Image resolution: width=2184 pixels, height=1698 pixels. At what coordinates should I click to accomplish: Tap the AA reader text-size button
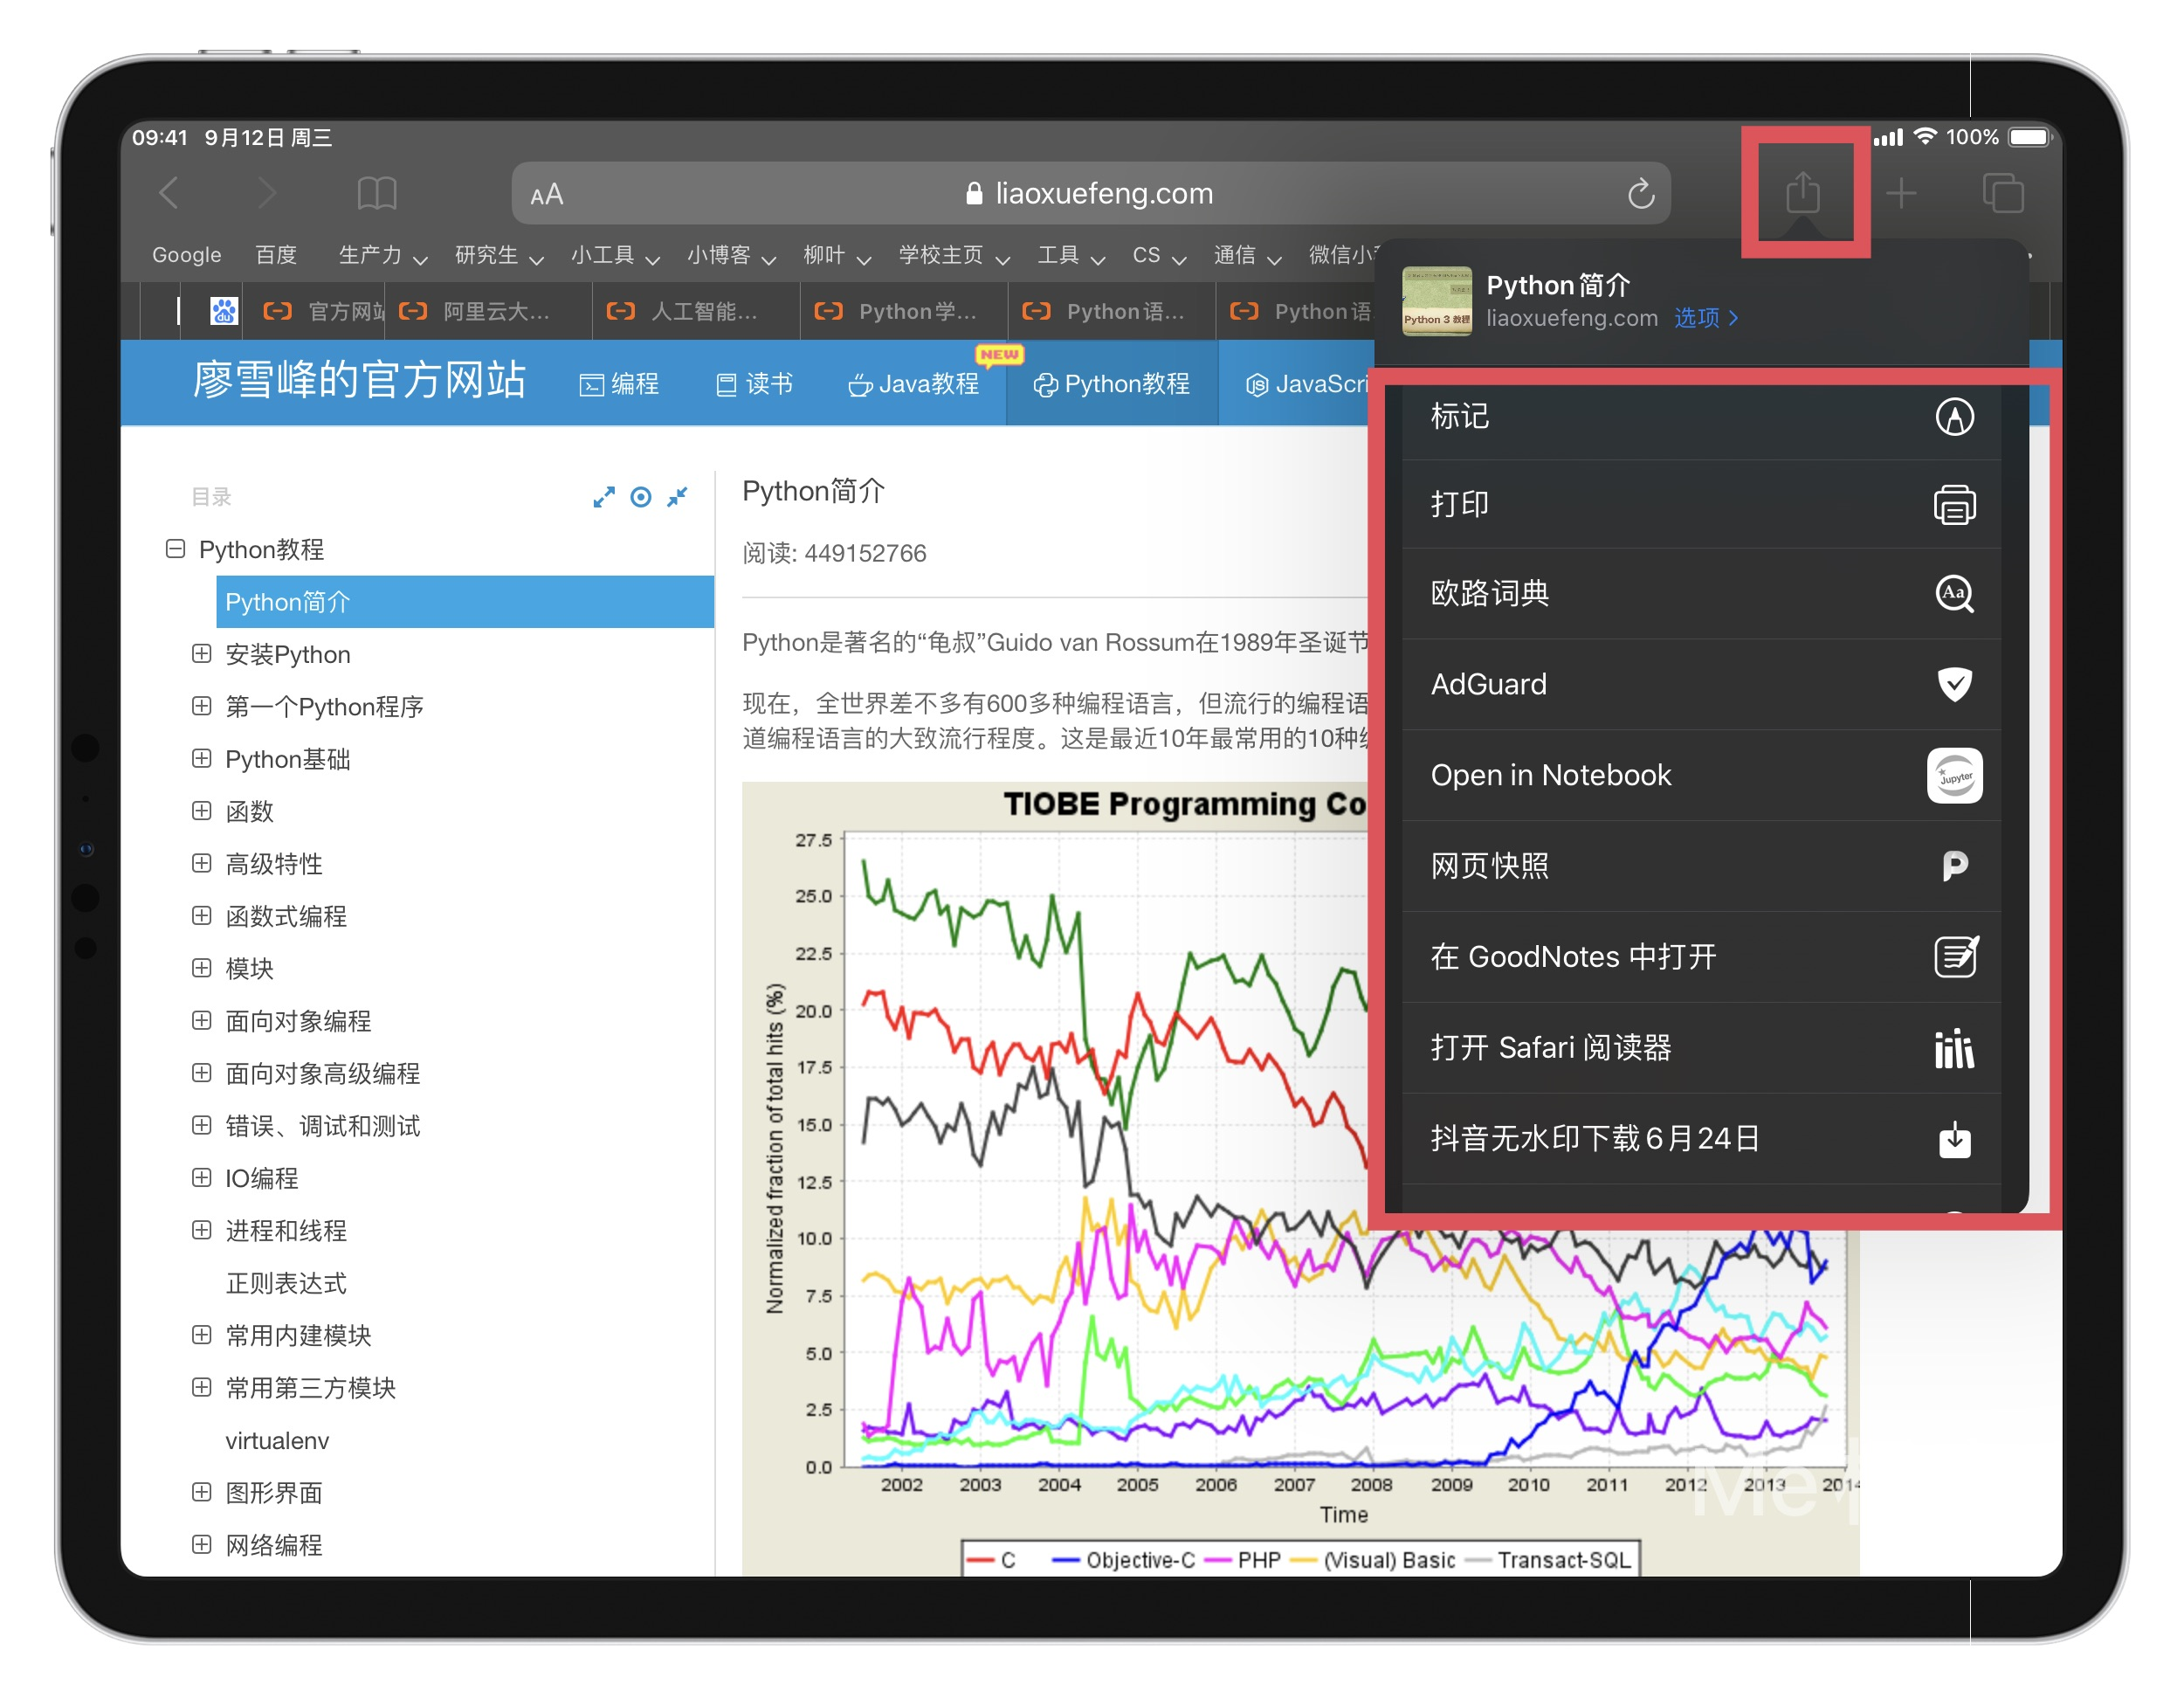[547, 194]
